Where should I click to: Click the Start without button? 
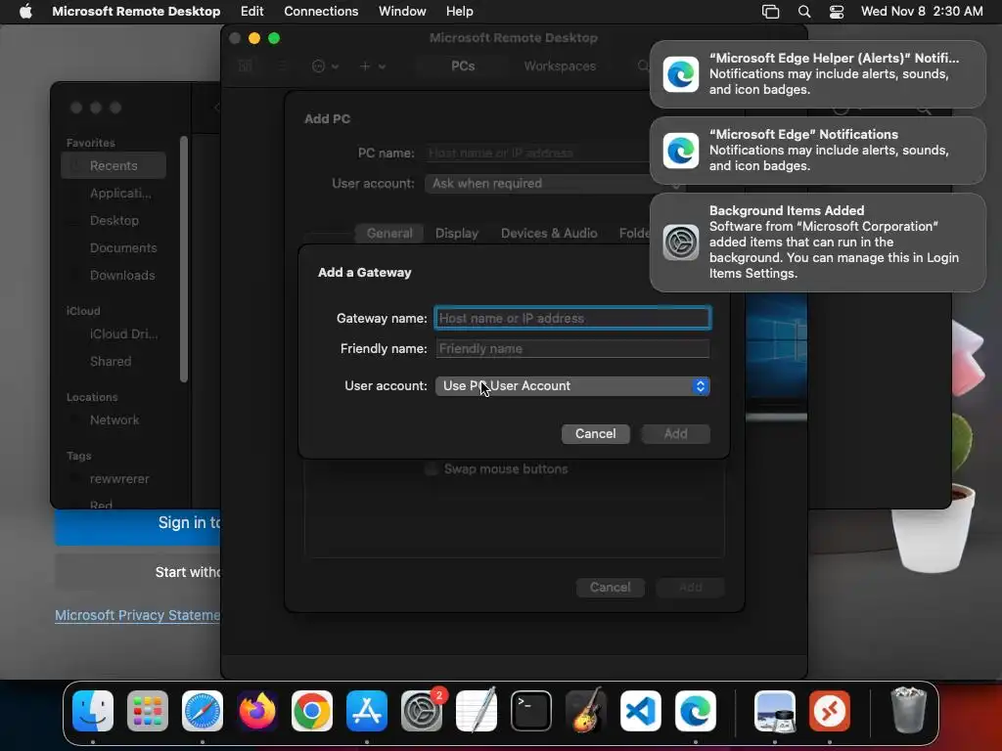[137, 571]
